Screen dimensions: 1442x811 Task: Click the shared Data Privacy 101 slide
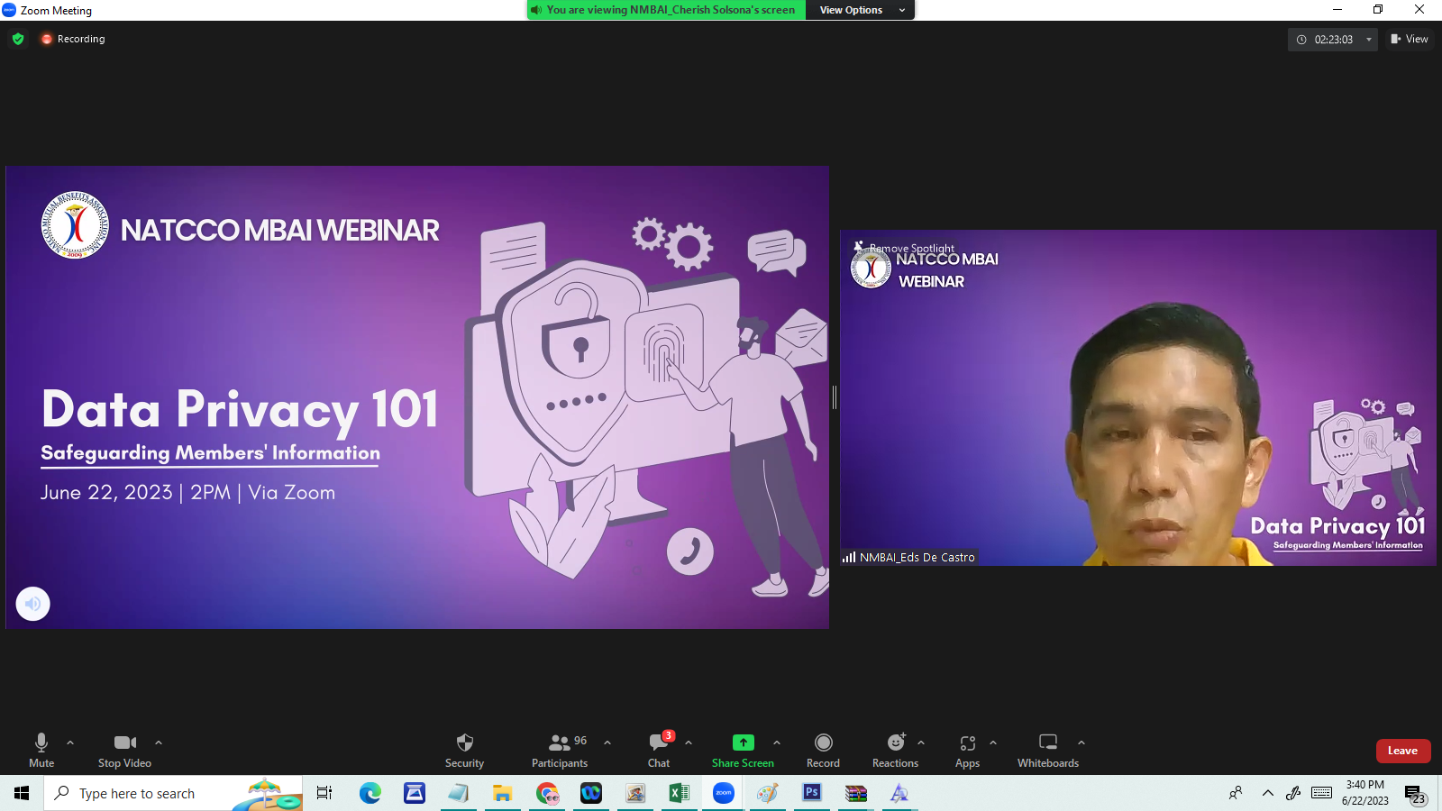click(417, 397)
